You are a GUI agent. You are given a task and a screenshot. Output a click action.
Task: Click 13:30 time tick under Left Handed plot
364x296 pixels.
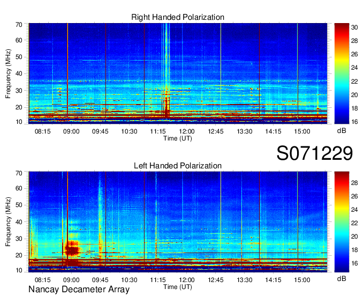tap(245, 280)
